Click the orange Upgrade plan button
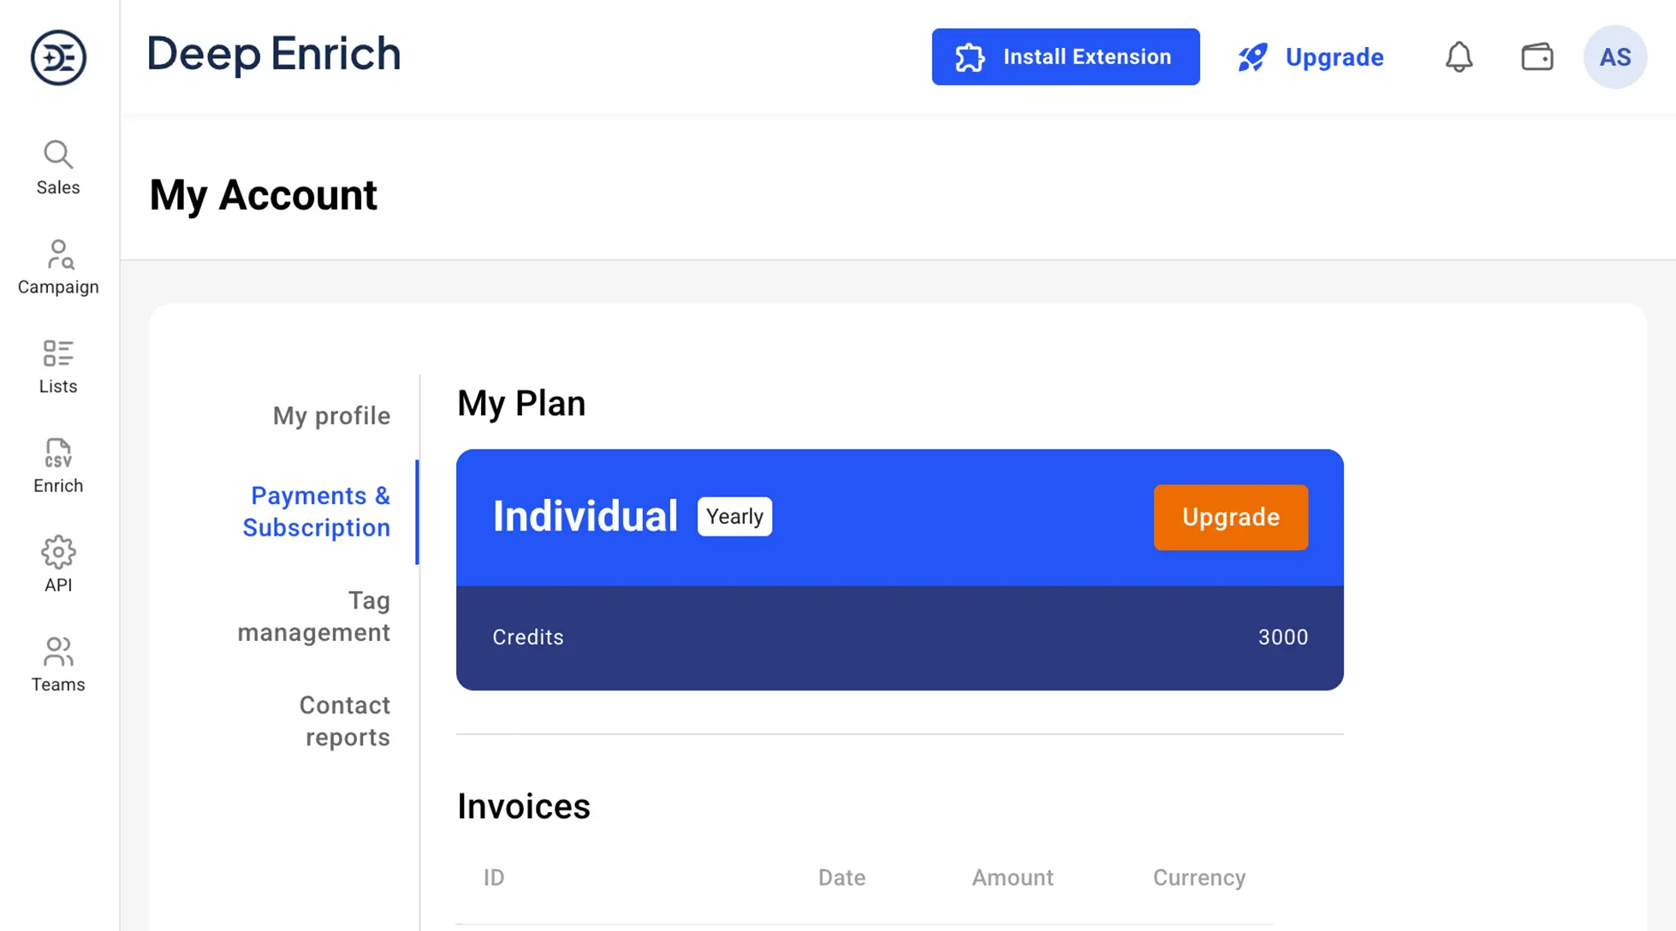Viewport: 1676px width, 931px height. 1231,517
